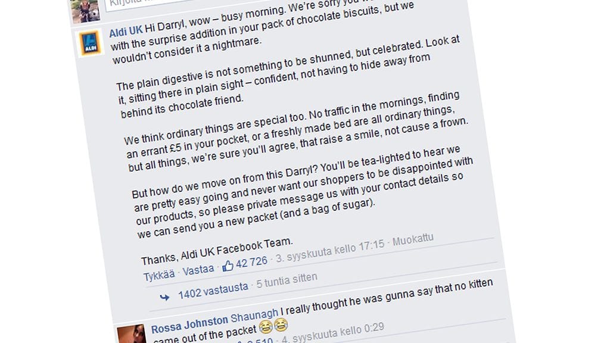This screenshot has width=610, height=343.
Task: View the 42 726 likes count
Action: [x=251, y=263]
